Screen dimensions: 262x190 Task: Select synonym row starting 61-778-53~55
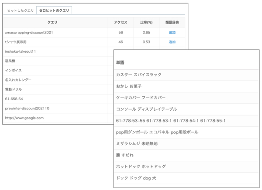(x=186, y=121)
